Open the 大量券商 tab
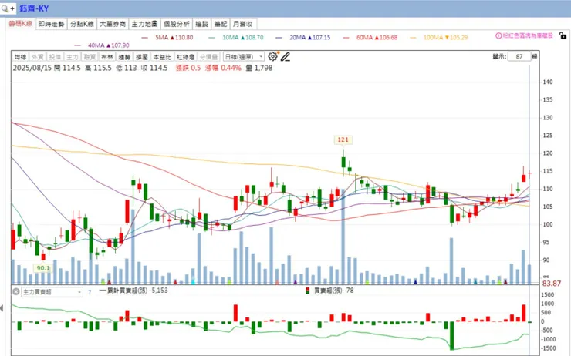Screen dimensions: 571x356 113,24
